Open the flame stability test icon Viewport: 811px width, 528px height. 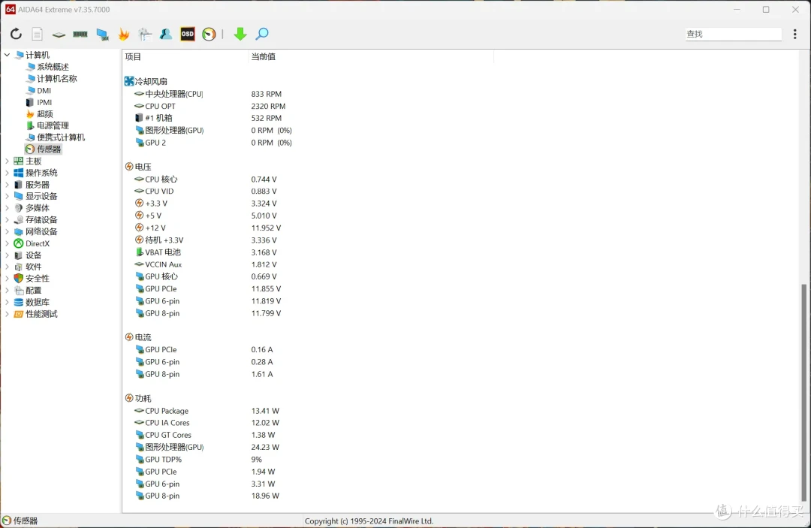(x=124, y=34)
